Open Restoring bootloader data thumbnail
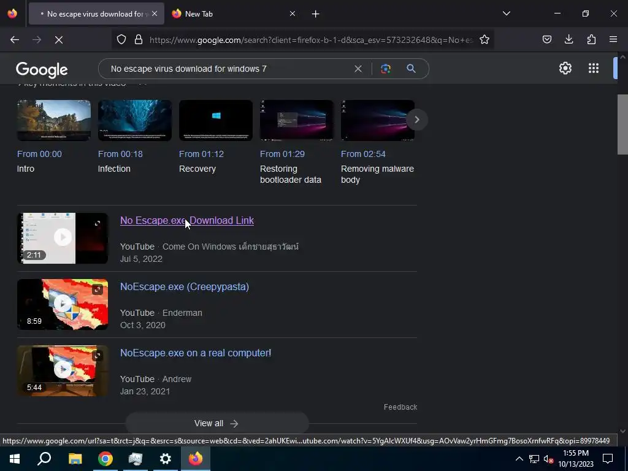This screenshot has width=628, height=471. click(297, 120)
